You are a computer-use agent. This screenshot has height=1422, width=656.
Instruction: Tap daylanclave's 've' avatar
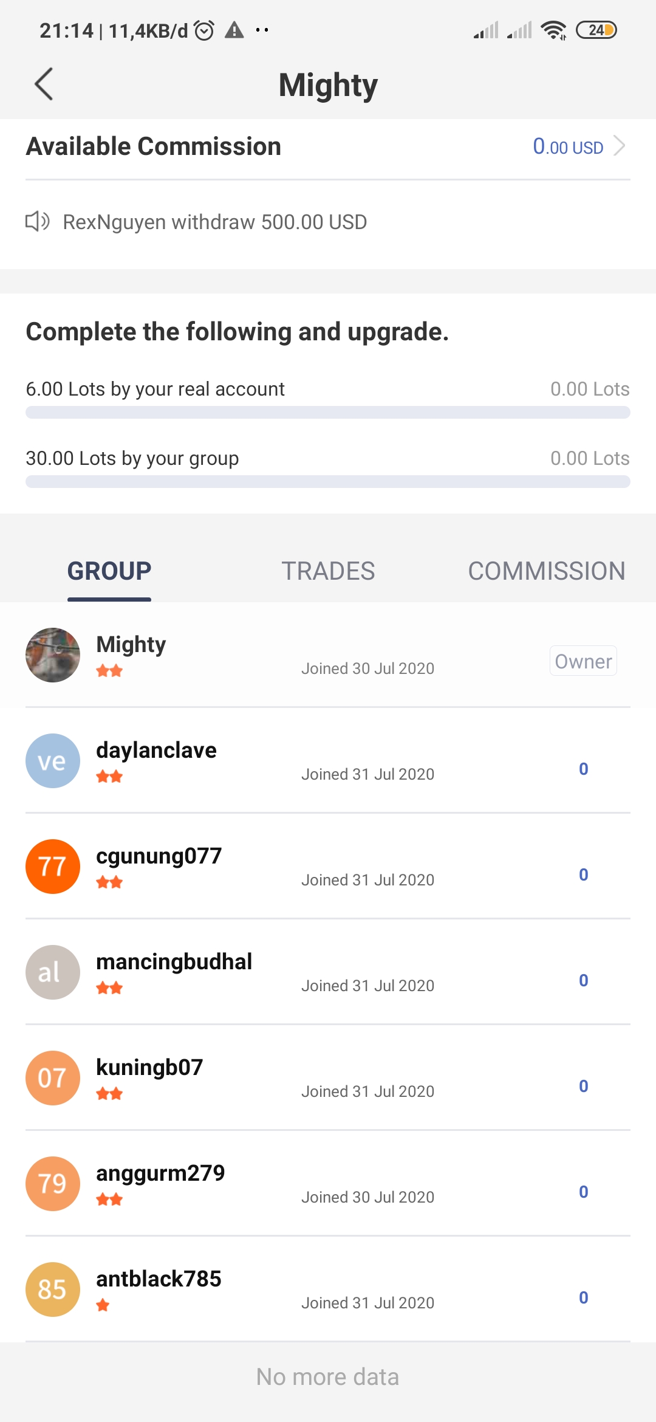tap(53, 761)
